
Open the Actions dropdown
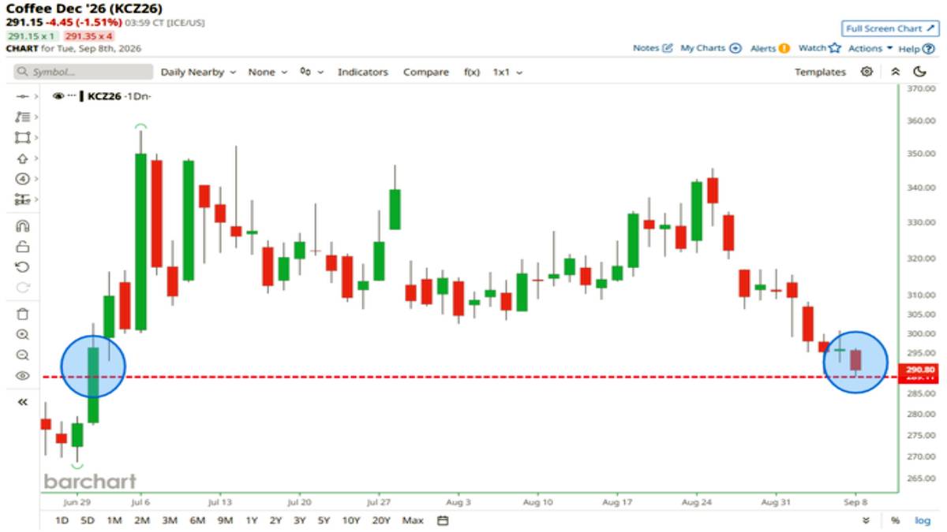pos(870,48)
